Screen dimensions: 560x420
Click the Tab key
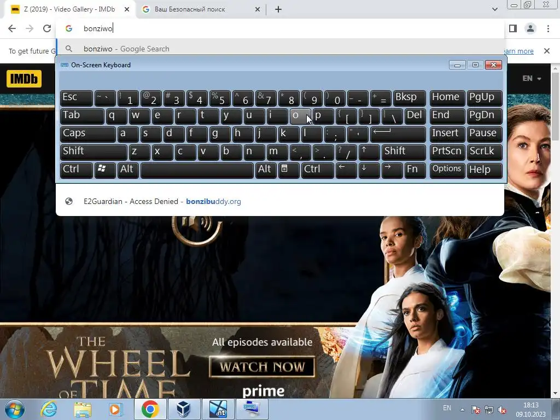[x=82, y=116]
